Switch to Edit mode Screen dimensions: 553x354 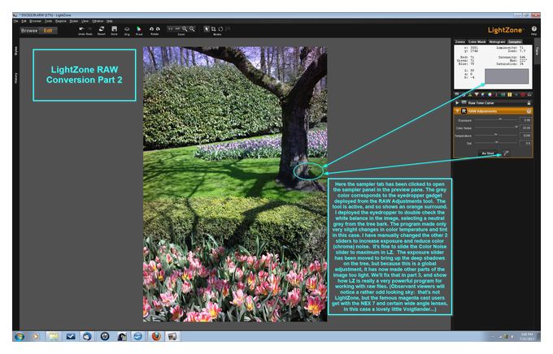[x=48, y=31]
